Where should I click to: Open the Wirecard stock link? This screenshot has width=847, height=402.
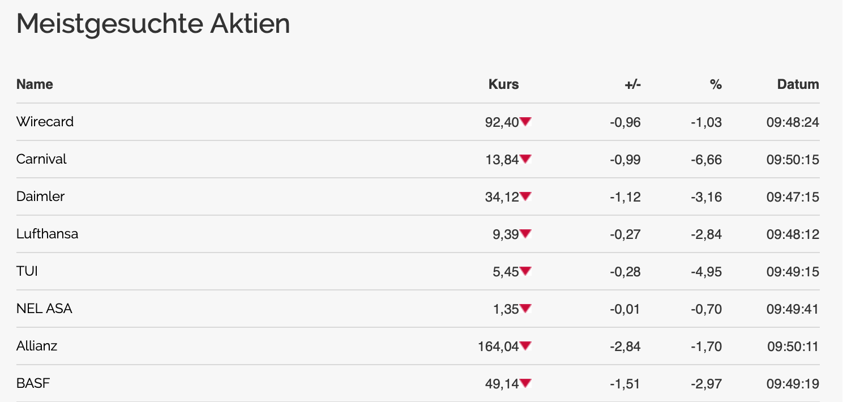[45, 122]
